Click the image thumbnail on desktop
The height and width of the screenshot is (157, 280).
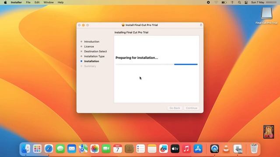(269, 132)
